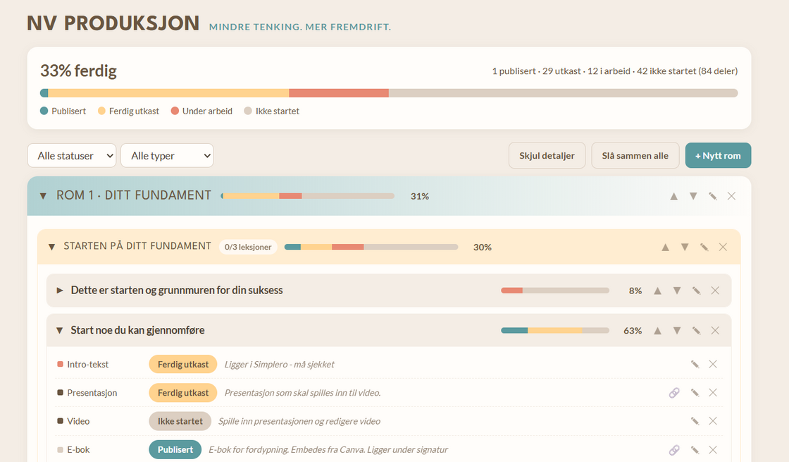This screenshot has height=462, width=789.
Task: Edit the Presentasjon item
Action: (695, 393)
